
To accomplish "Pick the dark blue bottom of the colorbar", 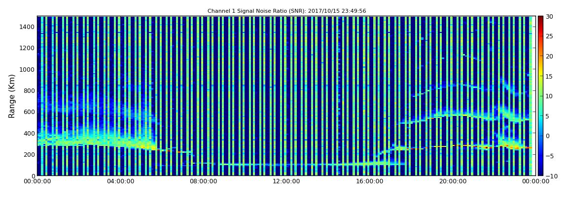I will (x=540, y=173).
